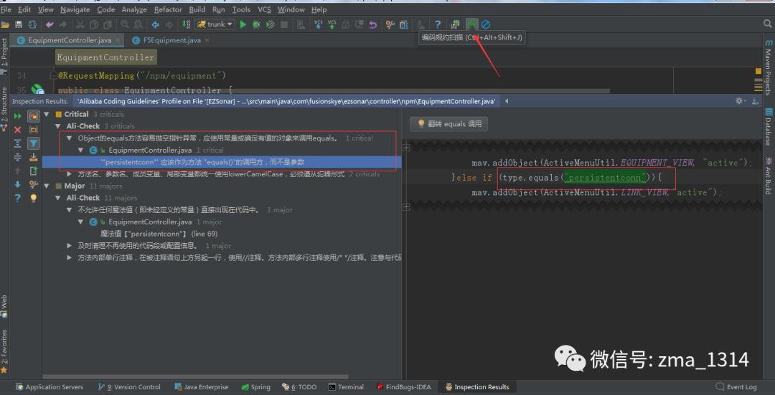Screen dimensions: 775x395
Task: Start Debug with the bug icon
Action: pyautogui.click(x=256, y=24)
